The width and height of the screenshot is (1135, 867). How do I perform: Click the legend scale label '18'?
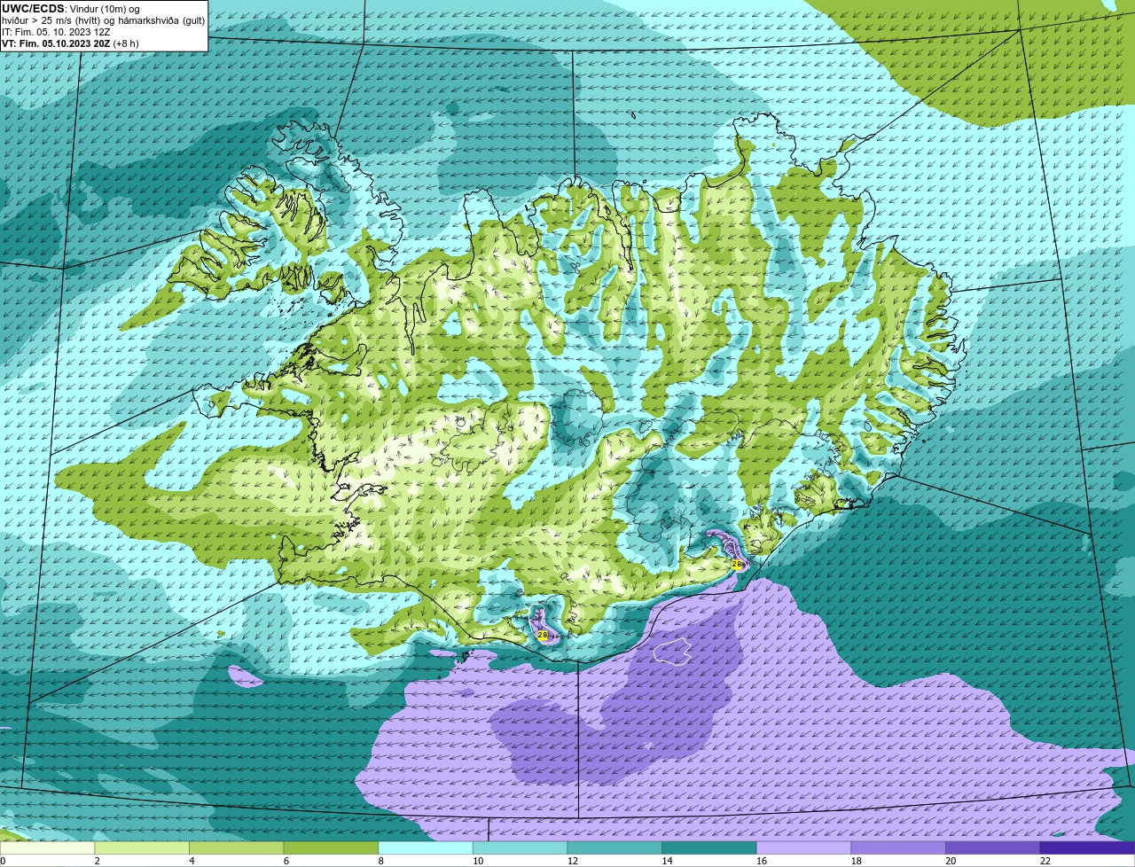point(856,861)
